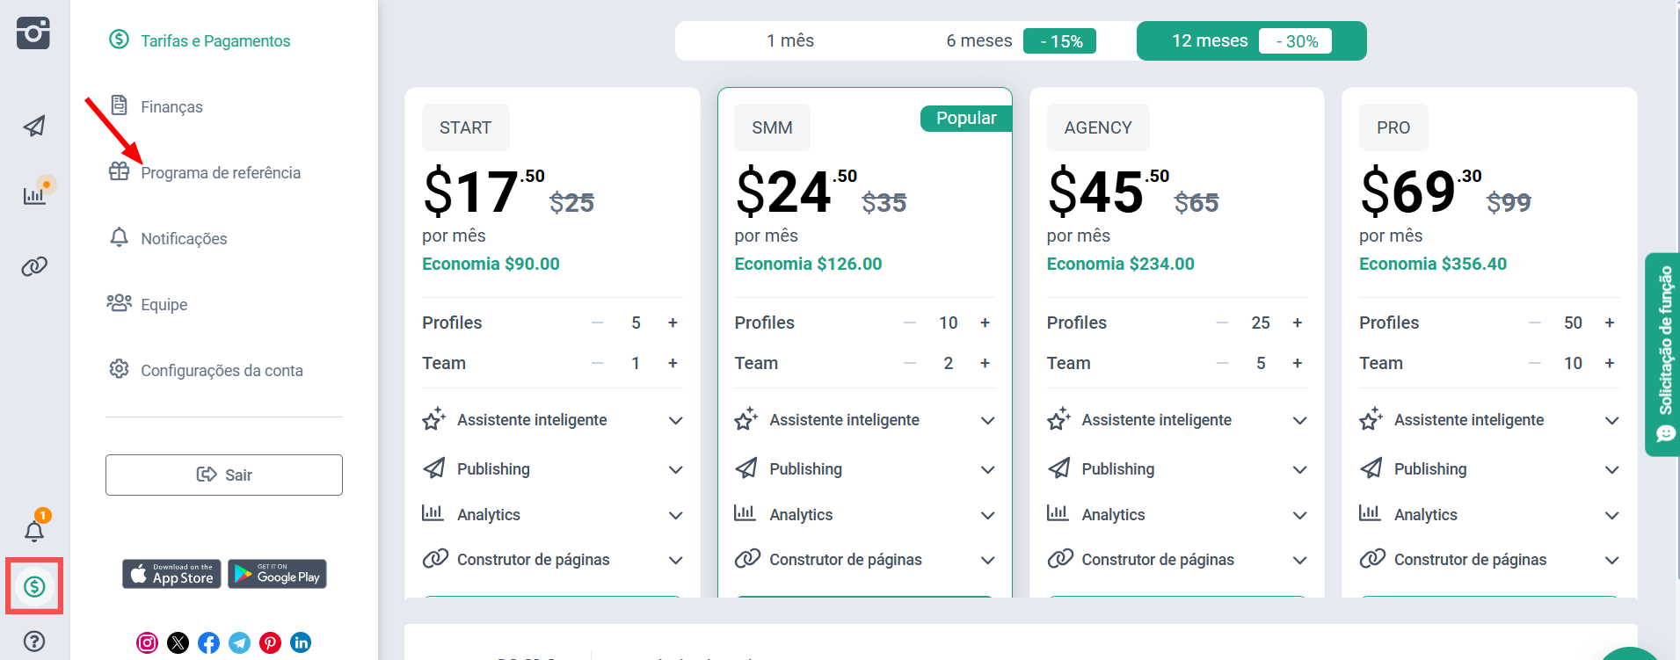
Task: Open the help question mark icon
Action: click(x=34, y=641)
